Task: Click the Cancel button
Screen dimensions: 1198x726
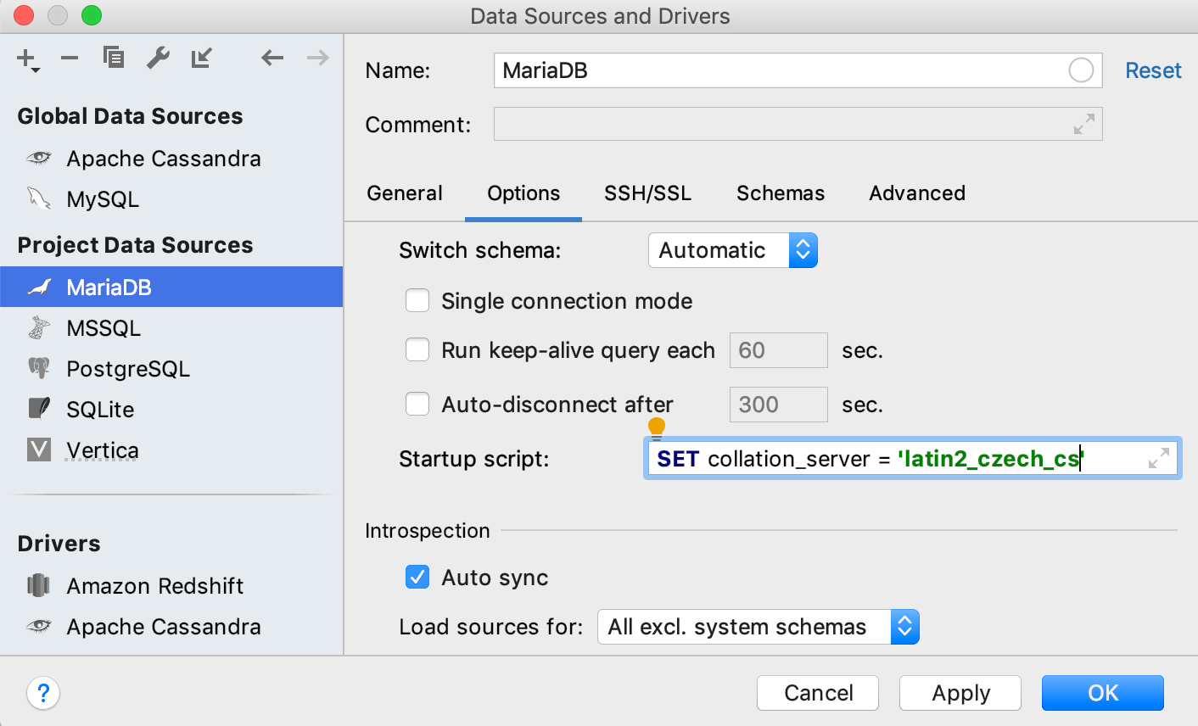Action: pos(818,693)
